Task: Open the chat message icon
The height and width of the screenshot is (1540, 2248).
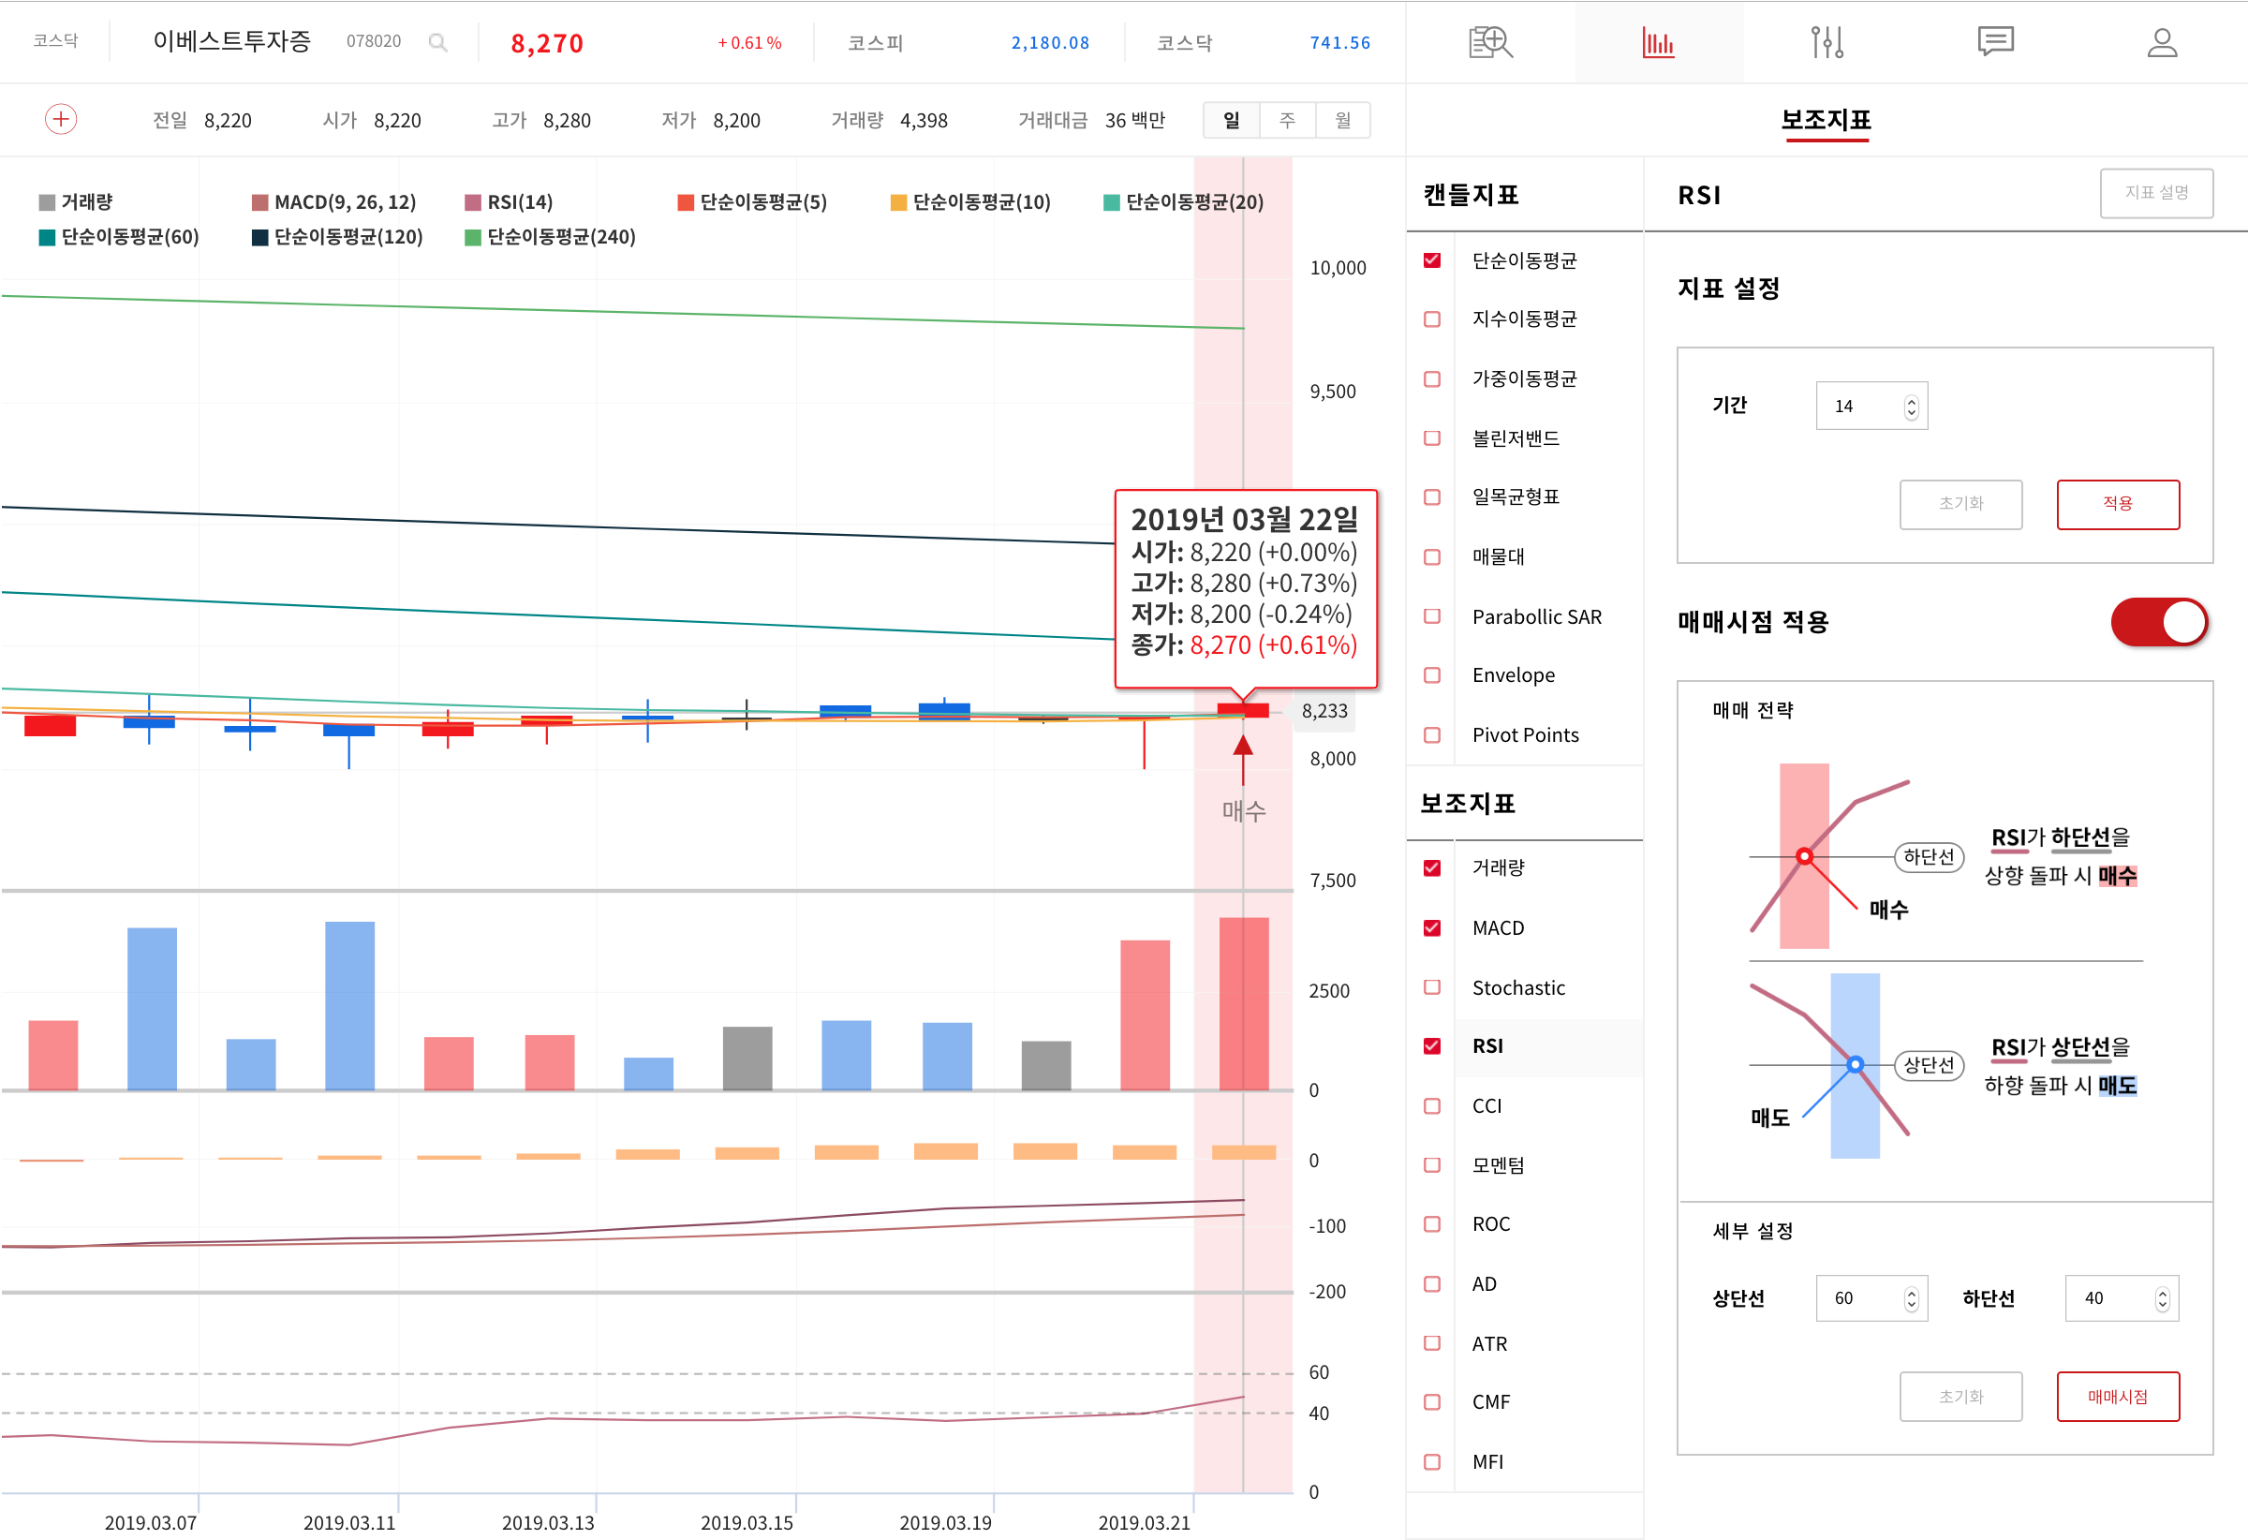Action: (1994, 42)
